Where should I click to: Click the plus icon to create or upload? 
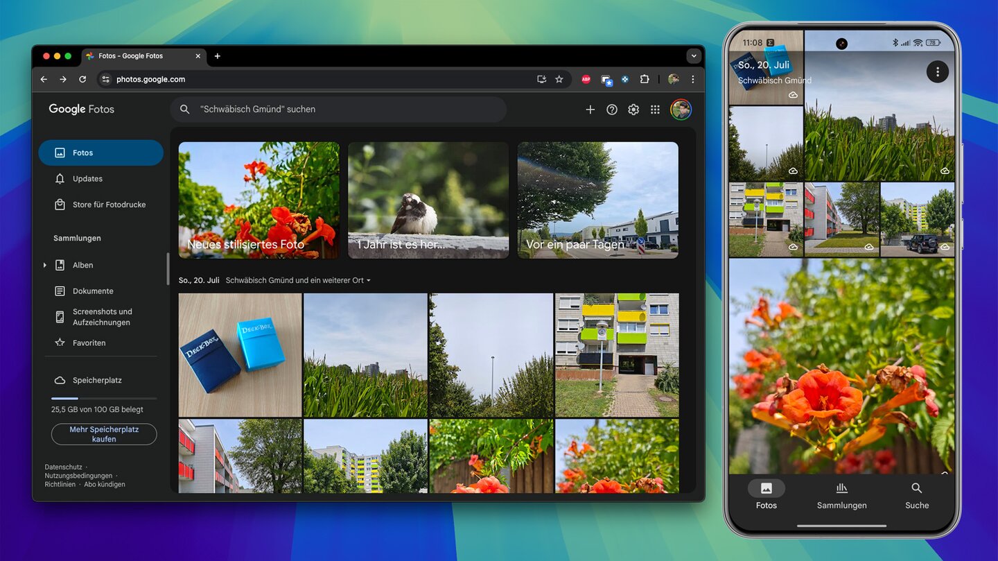click(x=590, y=110)
